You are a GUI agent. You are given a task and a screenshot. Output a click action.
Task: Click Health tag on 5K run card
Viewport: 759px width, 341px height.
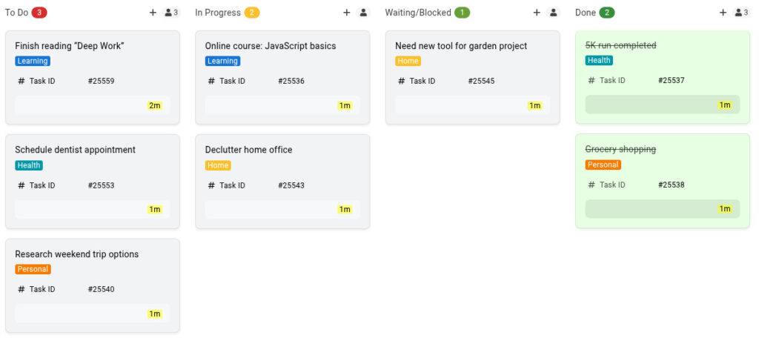(599, 60)
